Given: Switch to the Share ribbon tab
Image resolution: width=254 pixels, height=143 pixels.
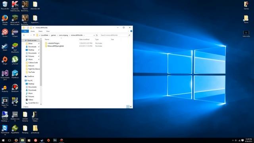Looking at the screenshot, I should pos(40,31).
